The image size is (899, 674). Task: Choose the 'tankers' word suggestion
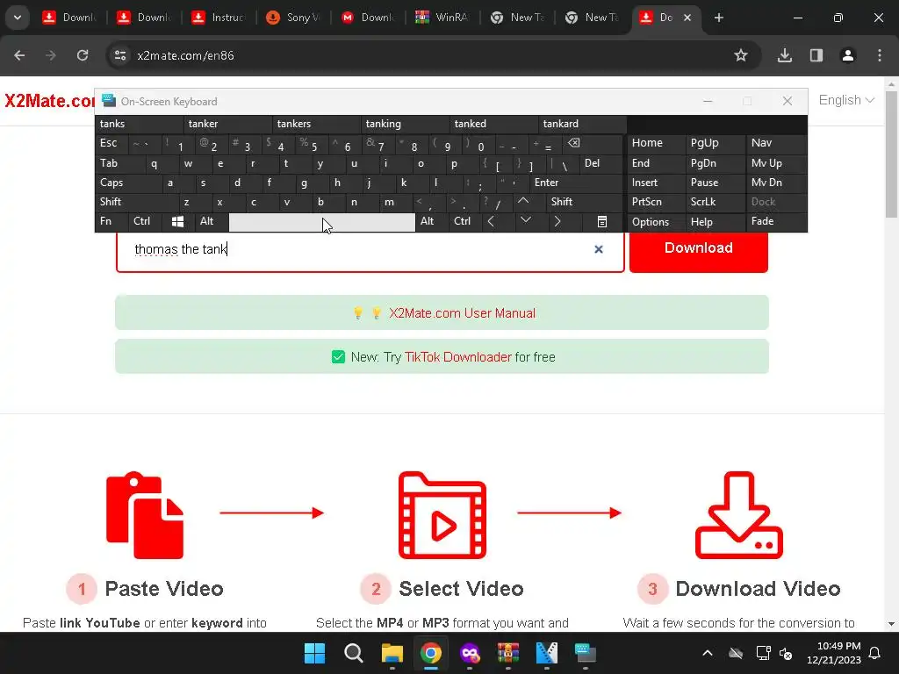tap(317, 124)
